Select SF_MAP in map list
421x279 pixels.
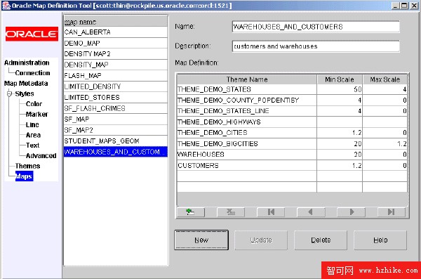(116, 119)
